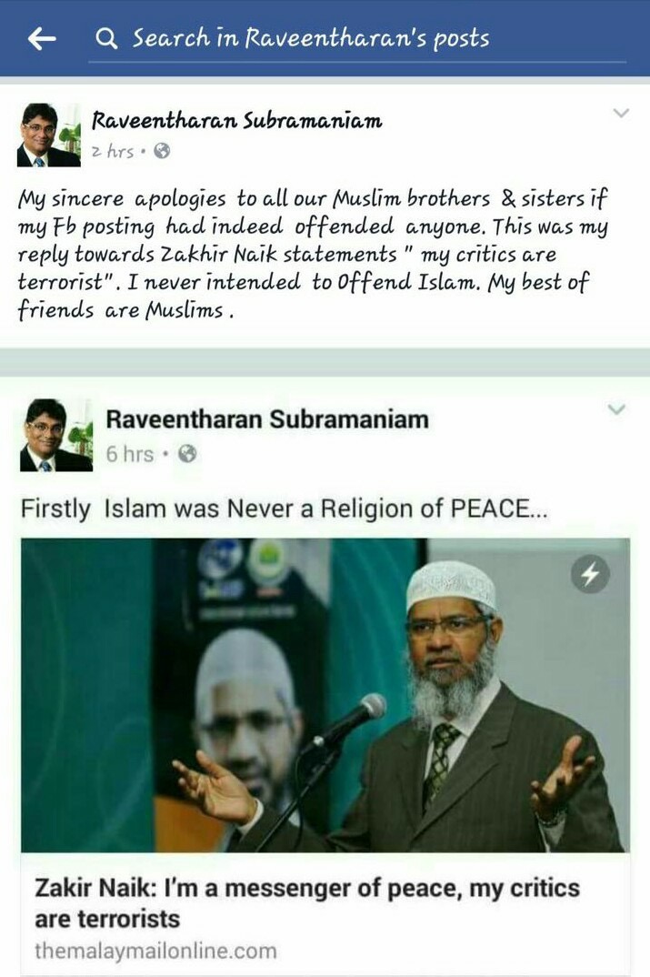Click public globe icon beside 2 hrs
This screenshot has width=650, height=977.
(162, 151)
